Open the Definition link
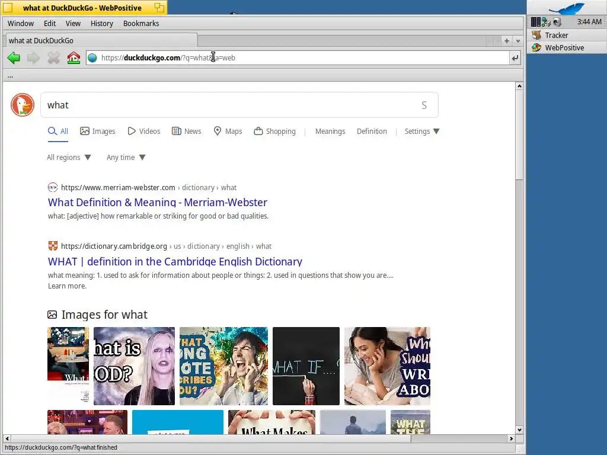The width and height of the screenshot is (607, 455). pos(372,131)
